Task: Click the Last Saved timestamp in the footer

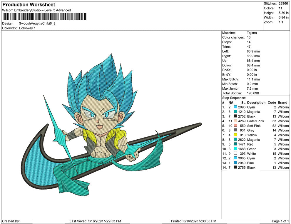Action: point(95,221)
